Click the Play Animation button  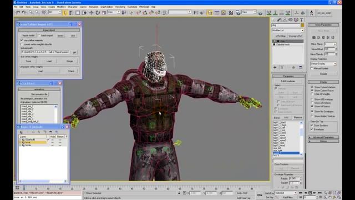pos(310,193)
